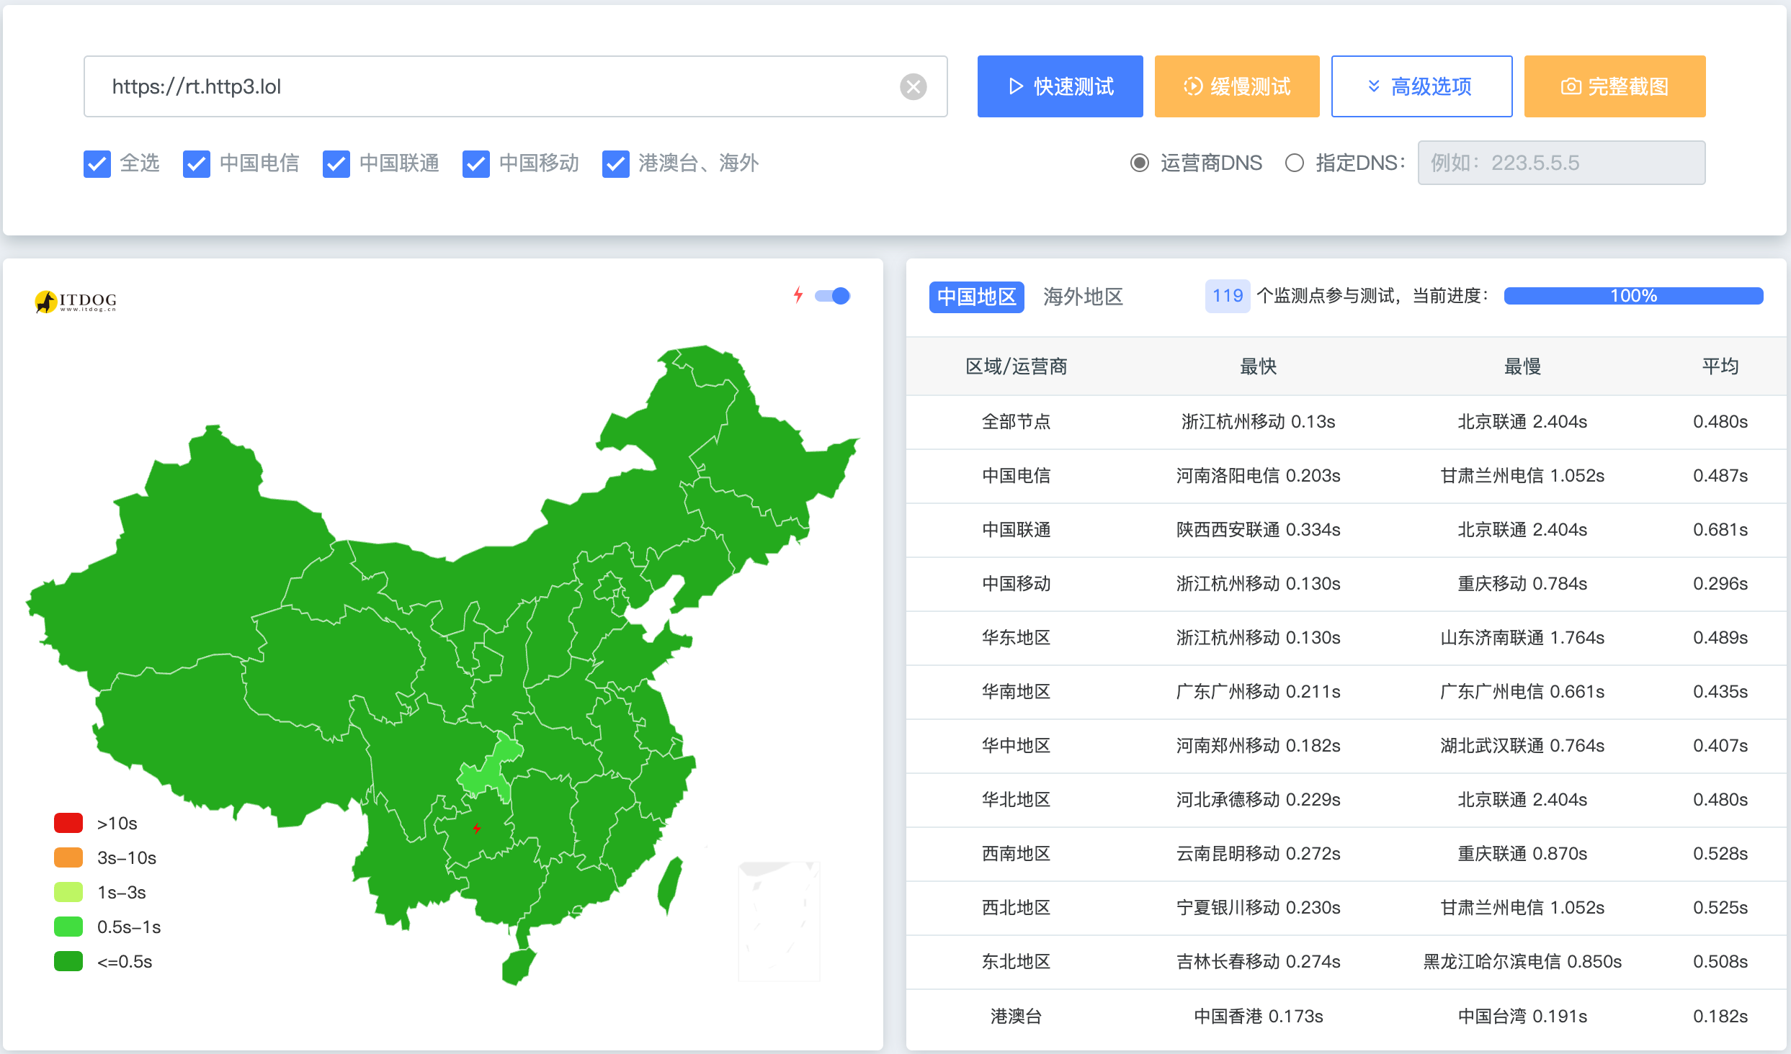Disable the 中国移动 checkbox
1791x1054 pixels.
475,163
